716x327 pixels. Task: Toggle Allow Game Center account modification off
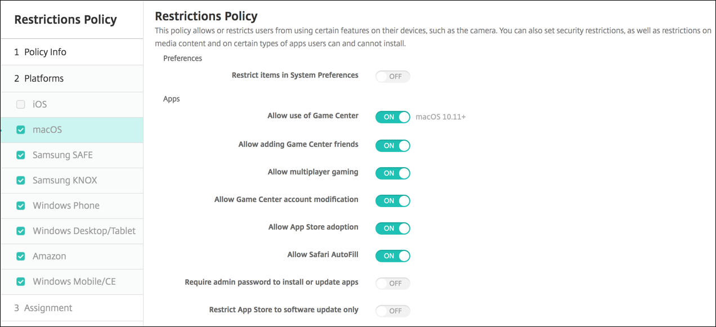392,200
